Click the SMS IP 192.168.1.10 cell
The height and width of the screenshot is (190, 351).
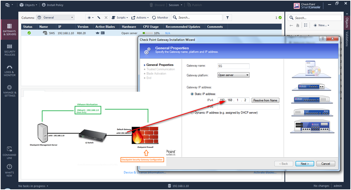coord(66,33)
